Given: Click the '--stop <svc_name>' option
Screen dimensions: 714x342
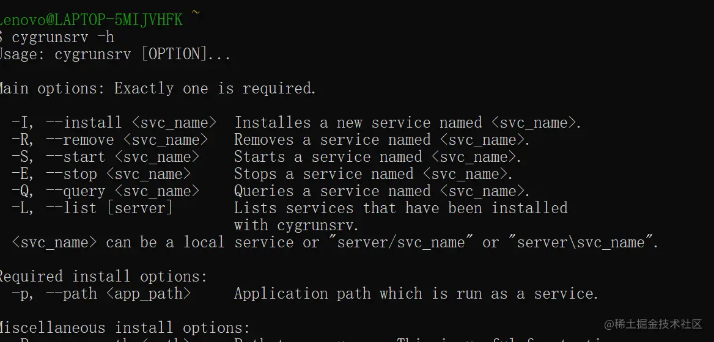Looking at the screenshot, I should [119, 173].
